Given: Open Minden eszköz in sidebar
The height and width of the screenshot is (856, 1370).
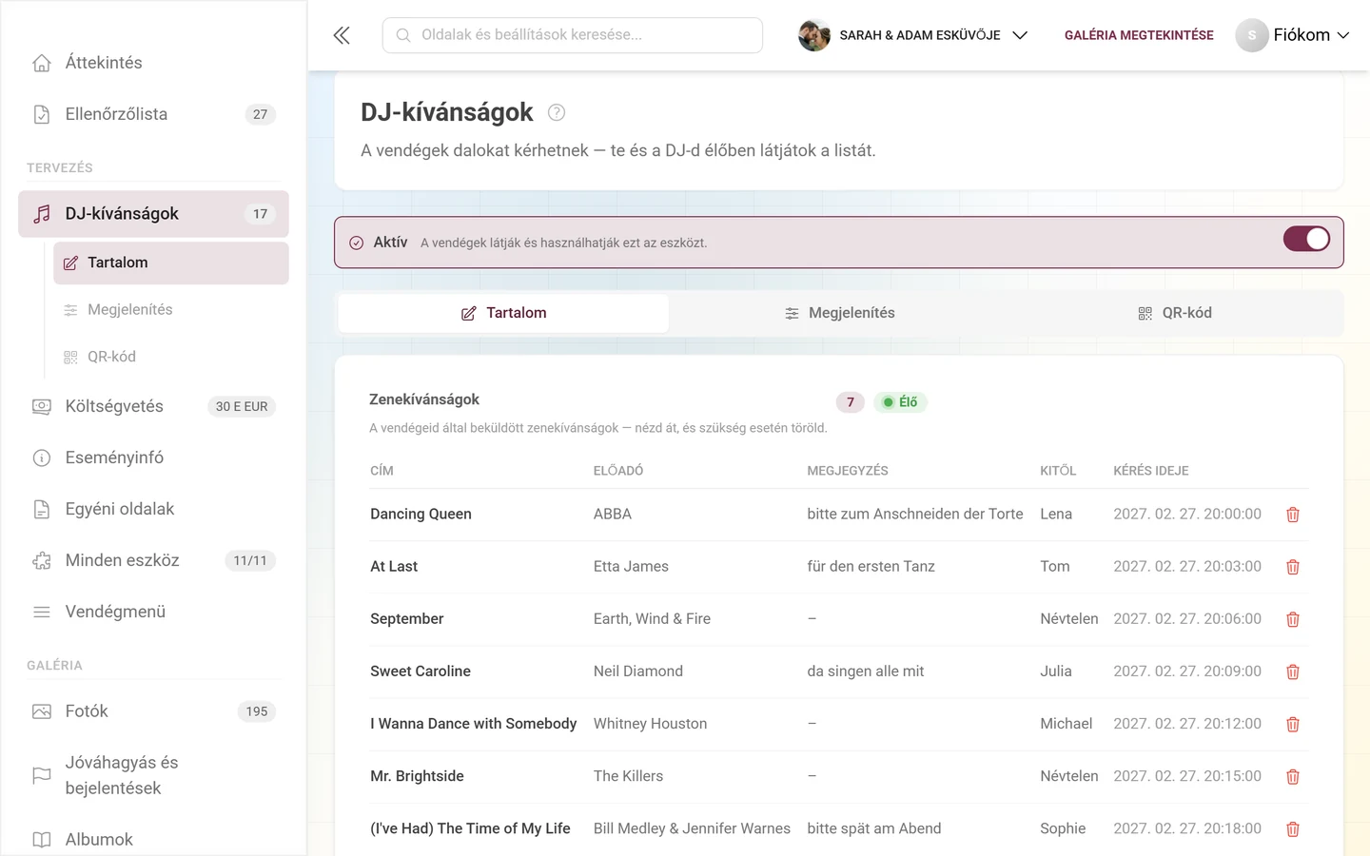Looking at the screenshot, I should pyautogui.click(x=153, y=560).
